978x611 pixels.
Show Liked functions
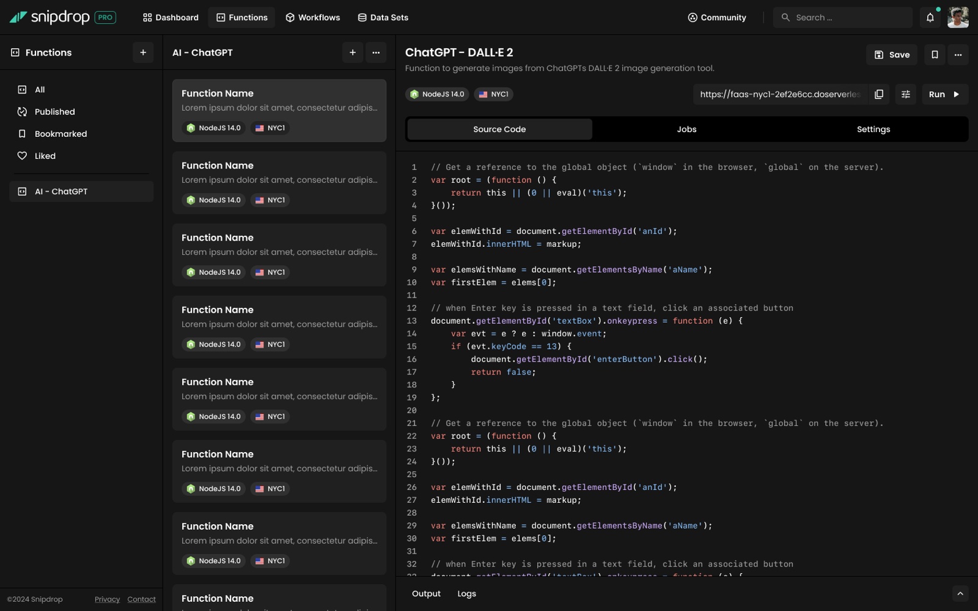click(x=81, y=156)
